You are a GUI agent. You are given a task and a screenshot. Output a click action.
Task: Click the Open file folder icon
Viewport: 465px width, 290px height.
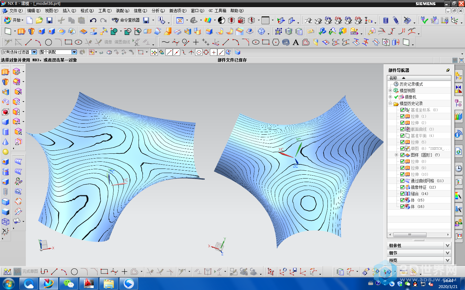[39, 20]
